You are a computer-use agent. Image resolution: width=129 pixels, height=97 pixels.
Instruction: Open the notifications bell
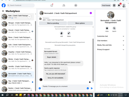coord(119,5)
